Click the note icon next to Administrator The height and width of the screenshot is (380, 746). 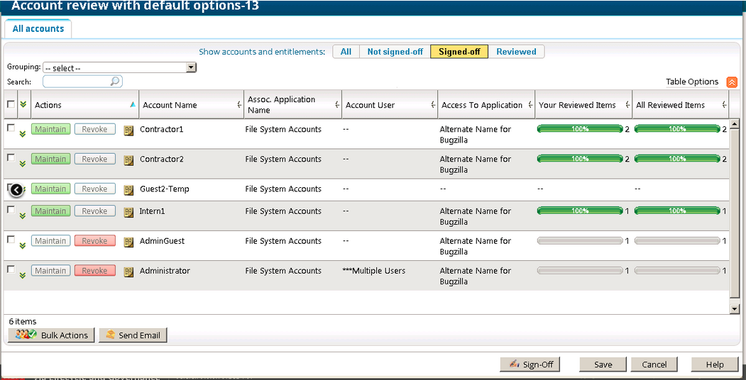pos(128,272)
